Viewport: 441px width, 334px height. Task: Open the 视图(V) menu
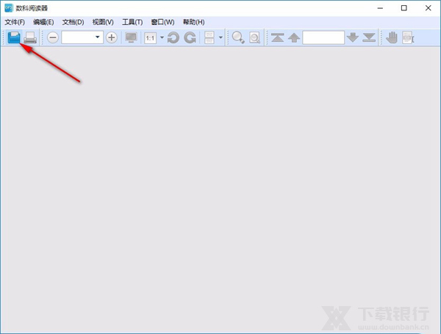coord(103,22)
